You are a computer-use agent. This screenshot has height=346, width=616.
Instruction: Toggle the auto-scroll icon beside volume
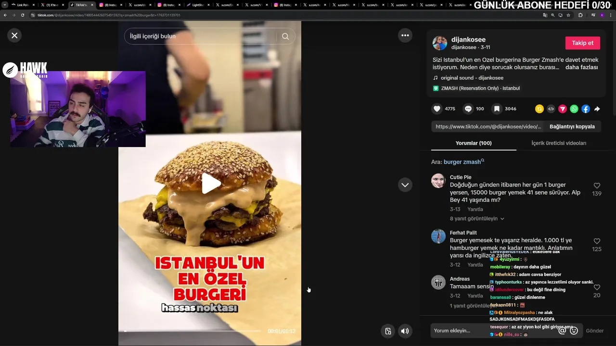(x=388, y=331)
